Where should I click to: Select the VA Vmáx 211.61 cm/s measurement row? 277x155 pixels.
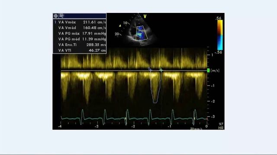pyautogui.click(x=80, y=22)
